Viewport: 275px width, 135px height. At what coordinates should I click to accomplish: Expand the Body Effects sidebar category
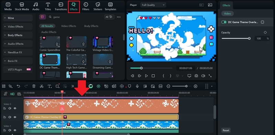tap(18, 35)
